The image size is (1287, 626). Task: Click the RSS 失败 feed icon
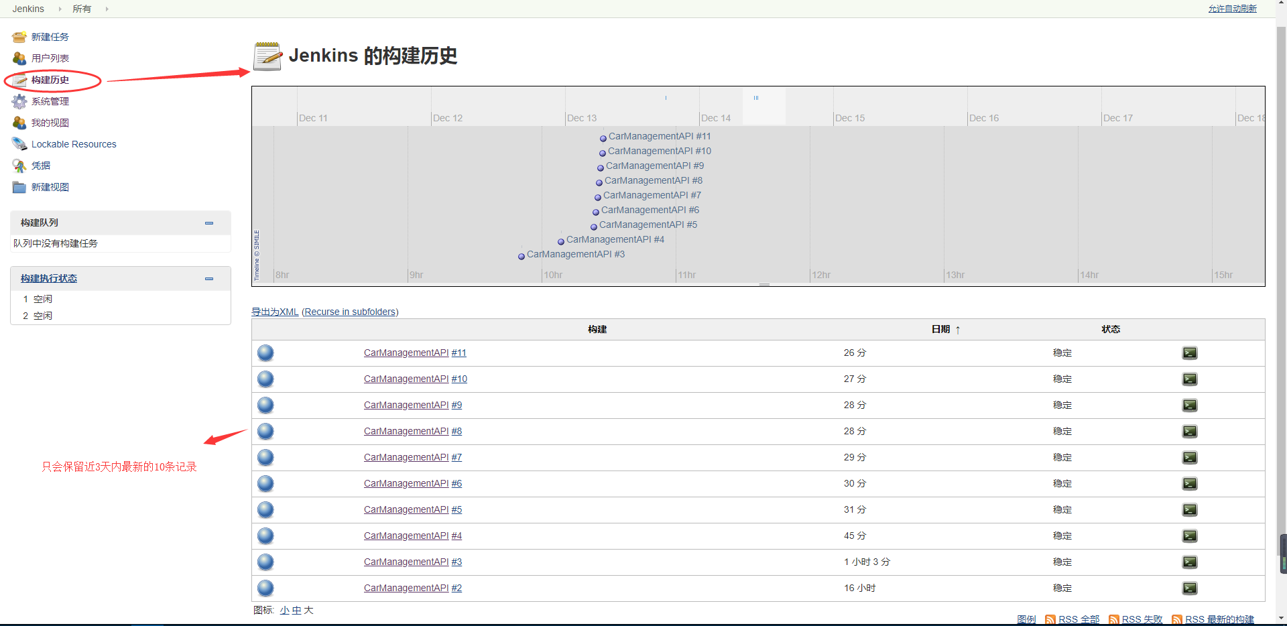(1114, 619)
